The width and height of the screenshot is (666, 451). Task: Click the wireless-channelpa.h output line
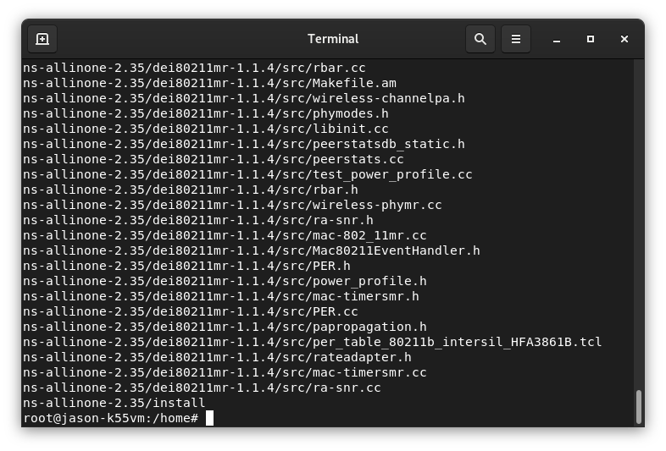tap(244, 98)
